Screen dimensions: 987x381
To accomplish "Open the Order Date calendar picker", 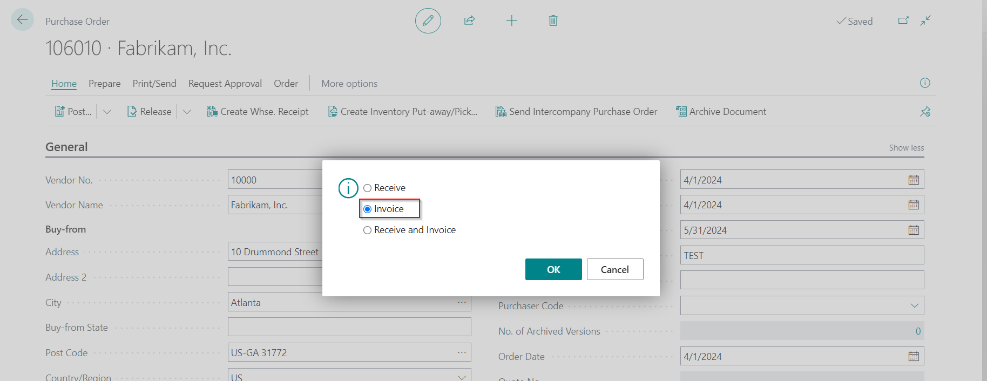I will (x=914, y=356).
